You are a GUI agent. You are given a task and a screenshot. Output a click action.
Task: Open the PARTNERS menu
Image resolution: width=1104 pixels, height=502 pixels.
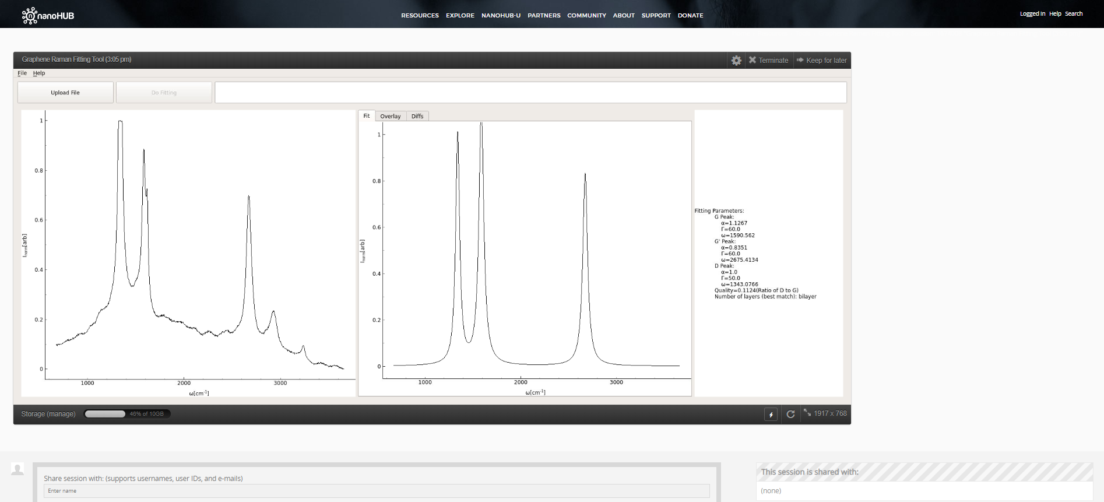click(x=544, y=15)
